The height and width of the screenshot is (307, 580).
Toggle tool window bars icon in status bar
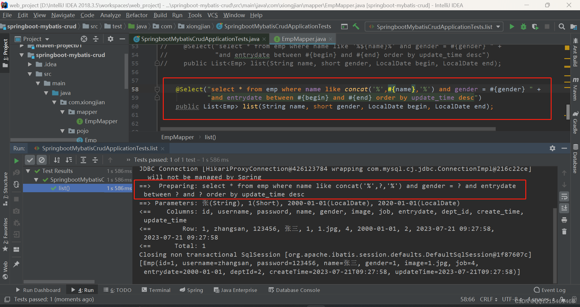(7, 299)
